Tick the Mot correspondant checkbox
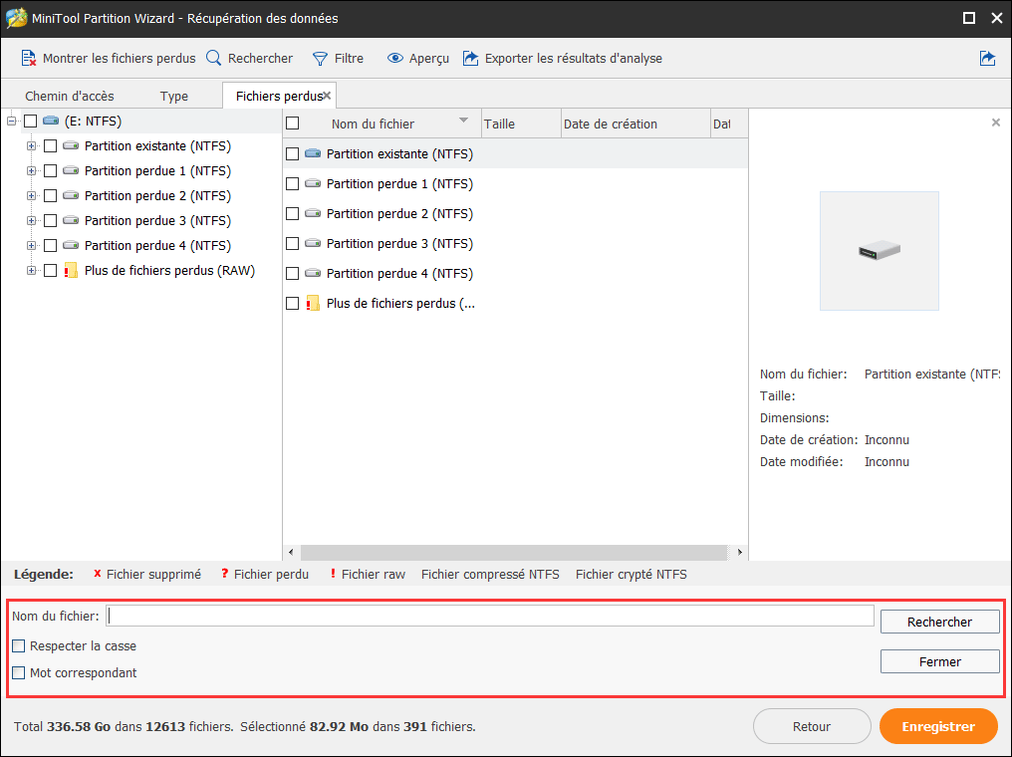Viewport: 1012px width, 757px height. (19, 673)
